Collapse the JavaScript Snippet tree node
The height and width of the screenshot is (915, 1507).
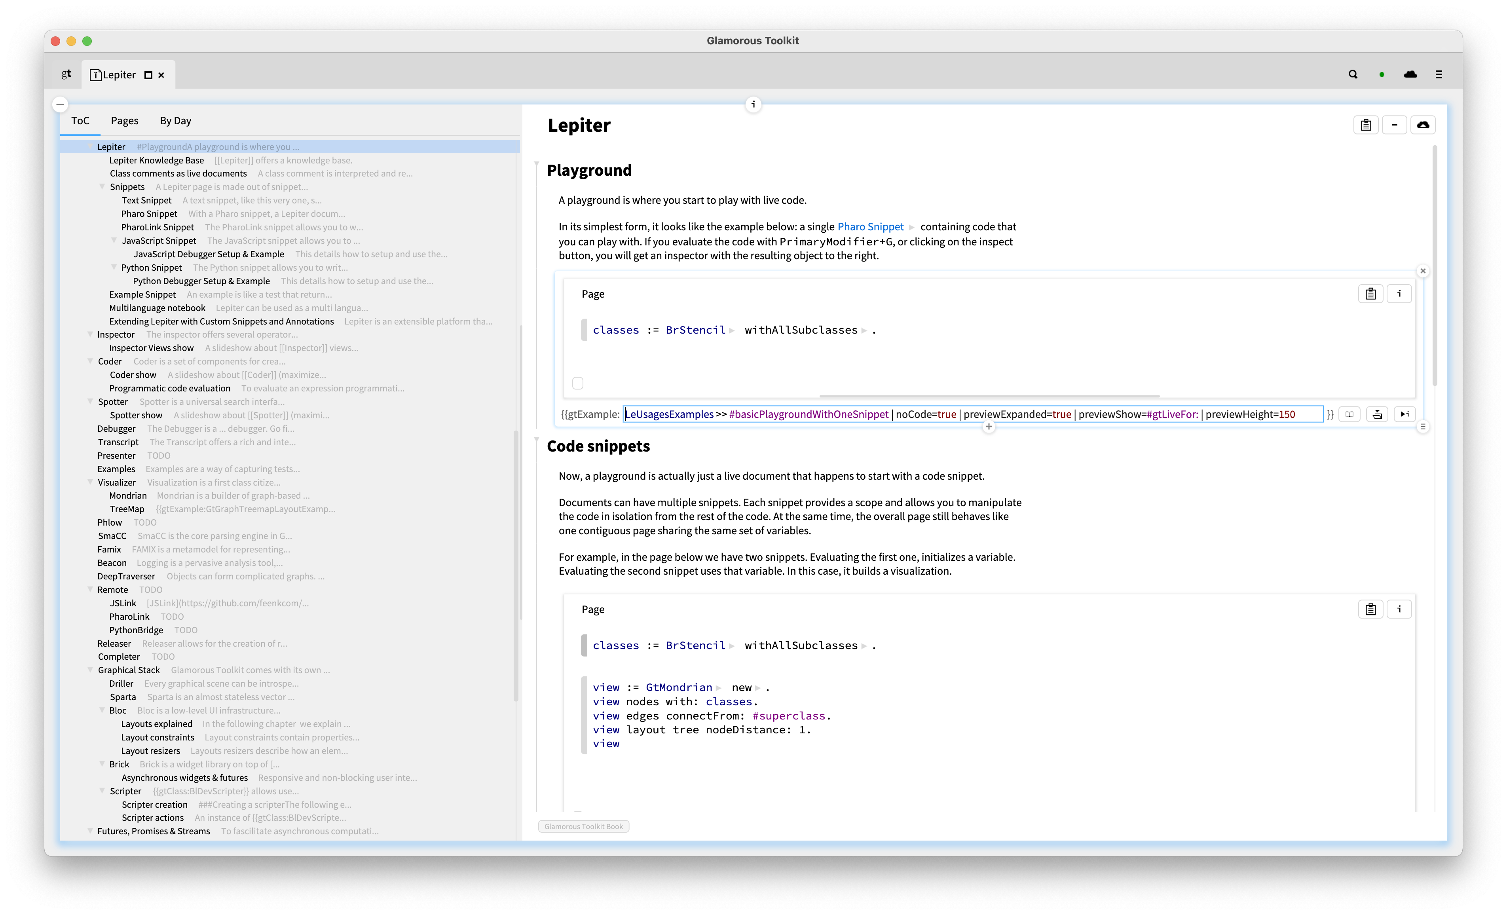114,240
